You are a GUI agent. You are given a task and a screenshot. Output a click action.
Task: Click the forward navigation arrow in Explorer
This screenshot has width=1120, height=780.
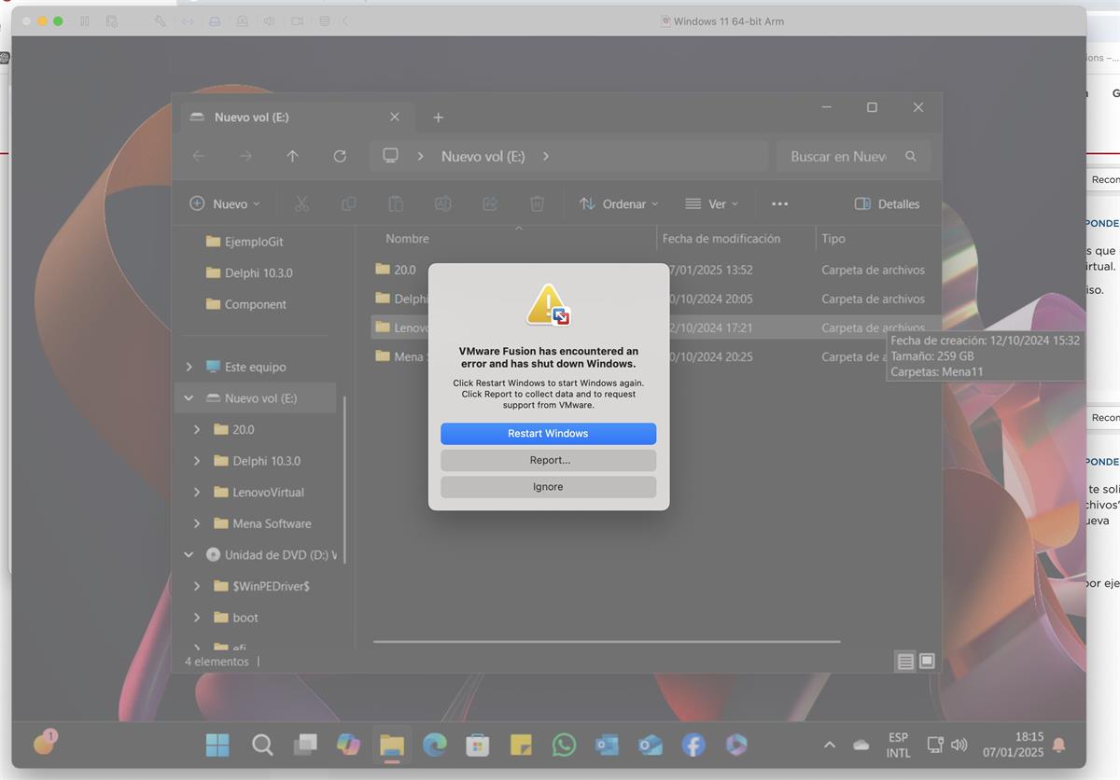tap(245, 156)
